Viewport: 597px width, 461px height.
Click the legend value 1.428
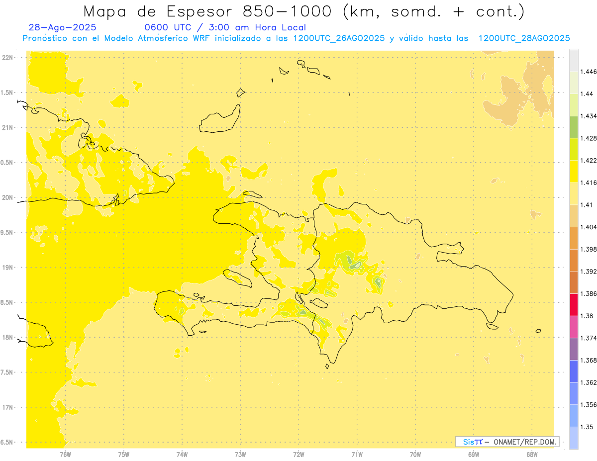[x=589, y=138]
